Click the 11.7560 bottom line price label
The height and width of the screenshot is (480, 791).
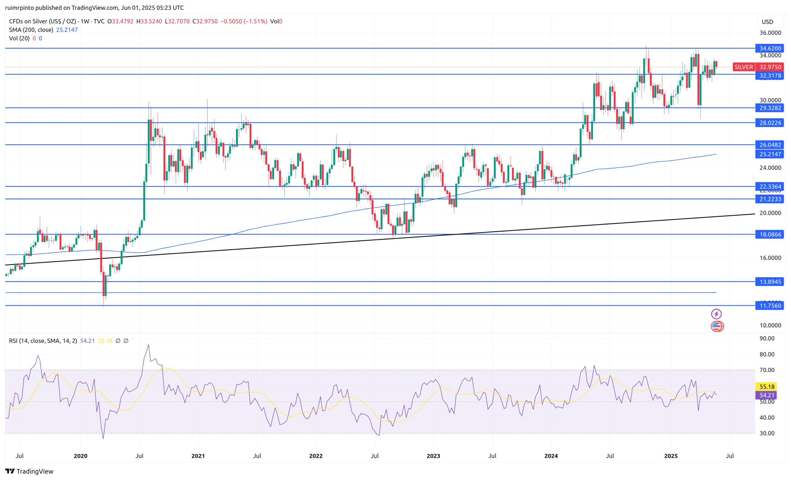click(x=770, y=306)
